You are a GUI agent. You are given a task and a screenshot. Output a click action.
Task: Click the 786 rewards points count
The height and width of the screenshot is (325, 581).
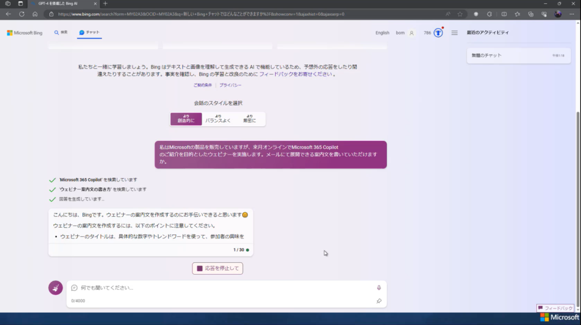coord(427,33)
